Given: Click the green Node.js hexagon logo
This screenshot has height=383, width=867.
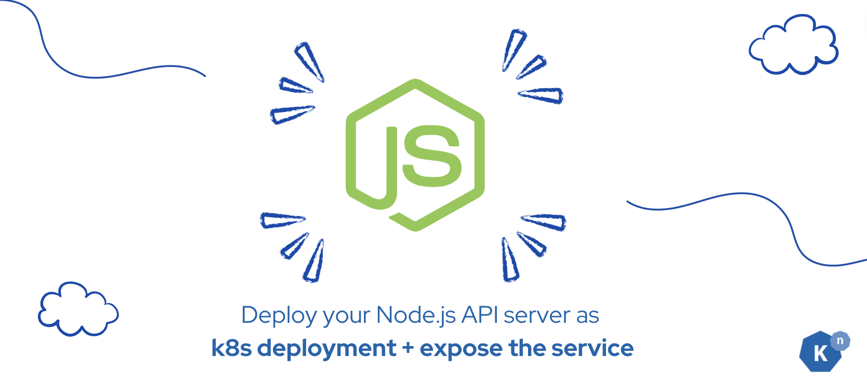Looking at the screenshot, I should 415,155.
